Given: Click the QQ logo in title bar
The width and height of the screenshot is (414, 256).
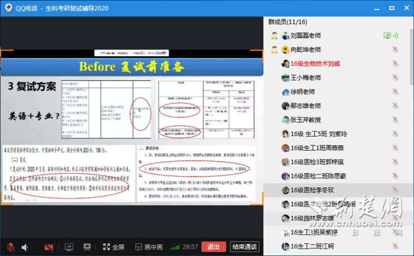Looking at the screenshot, I should pyautogui.click(x=7, y=7).
